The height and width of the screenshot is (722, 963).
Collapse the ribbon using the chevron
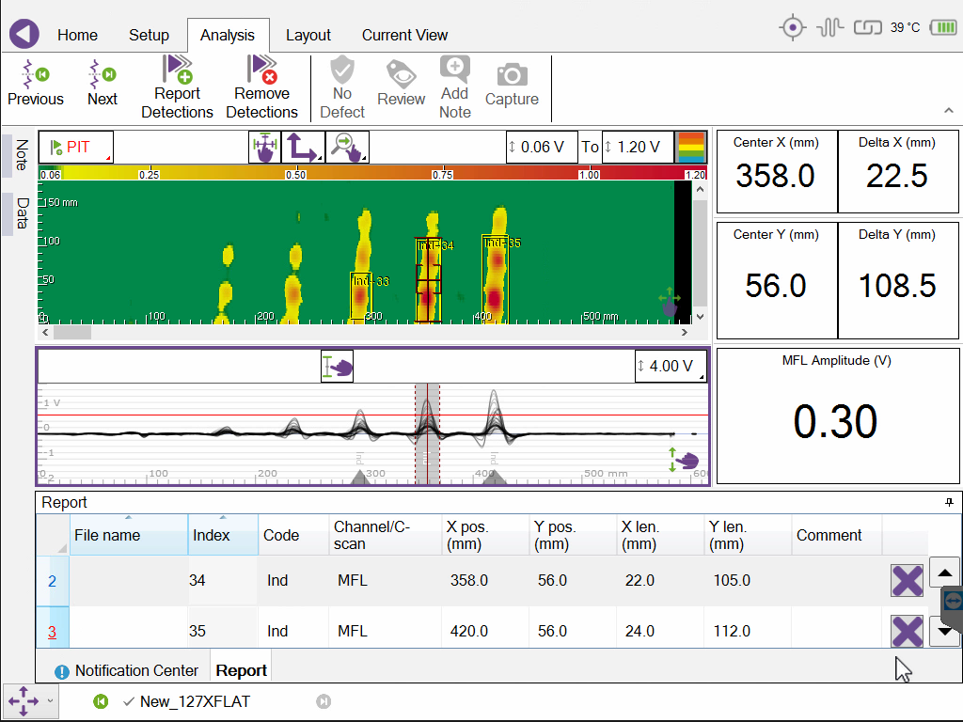pos(948,111)
